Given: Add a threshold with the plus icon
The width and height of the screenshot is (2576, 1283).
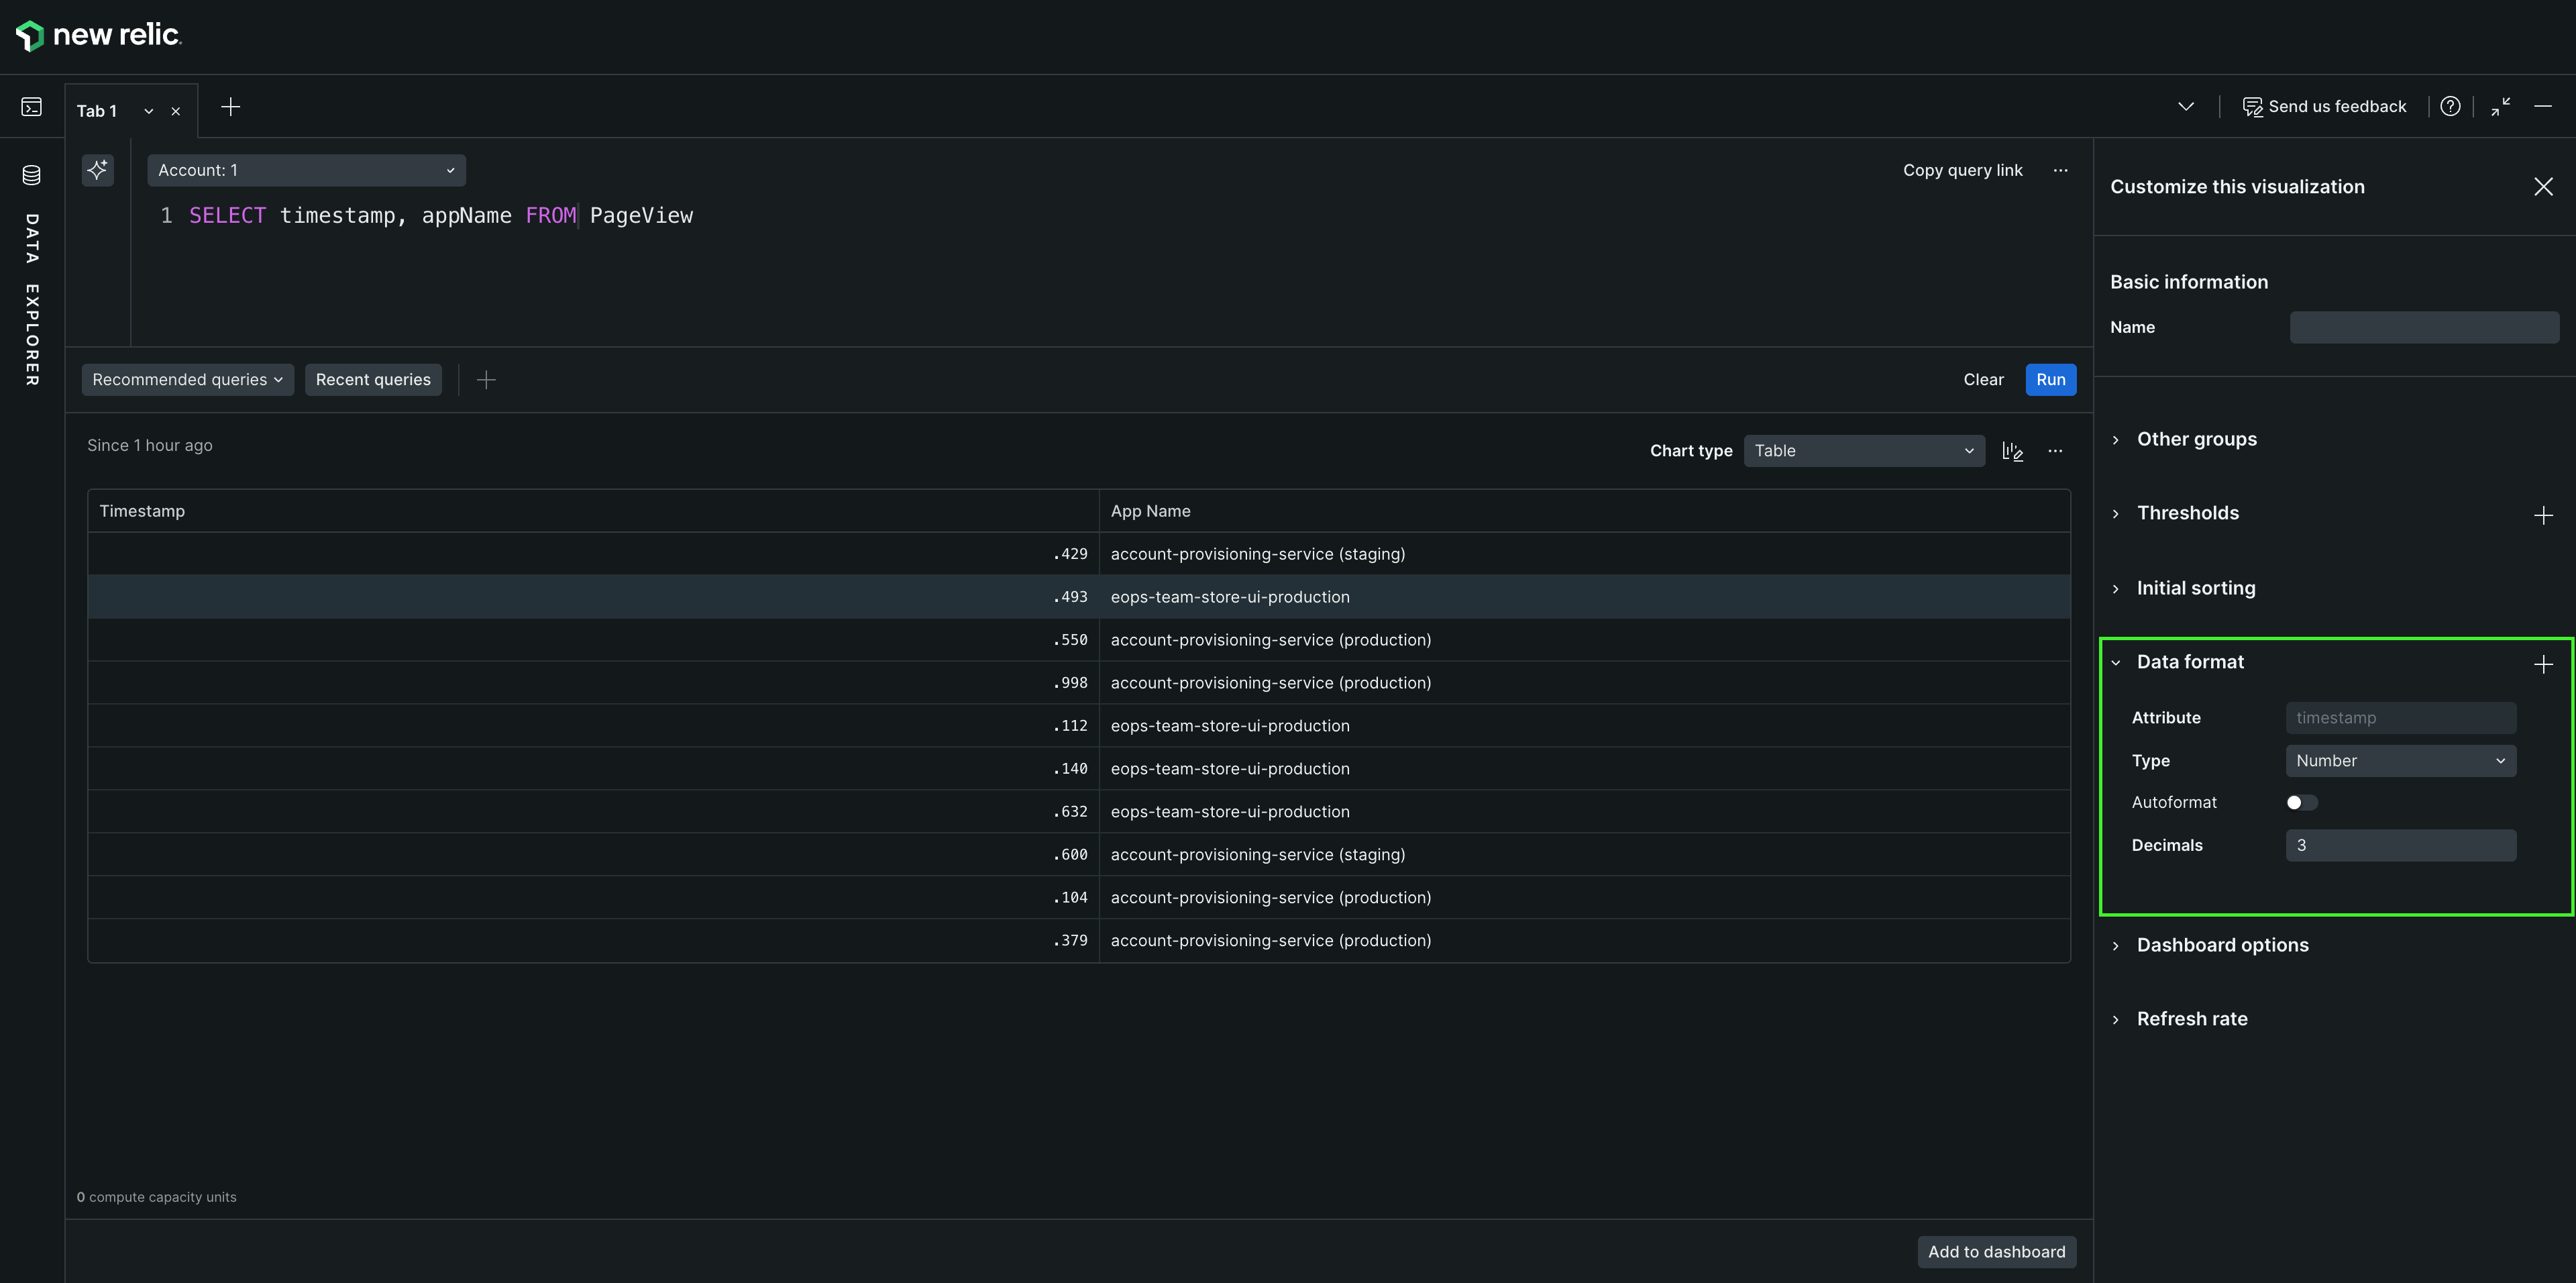Looking at the screenshot, I should pyautogui.click(x=2543, y=515).
